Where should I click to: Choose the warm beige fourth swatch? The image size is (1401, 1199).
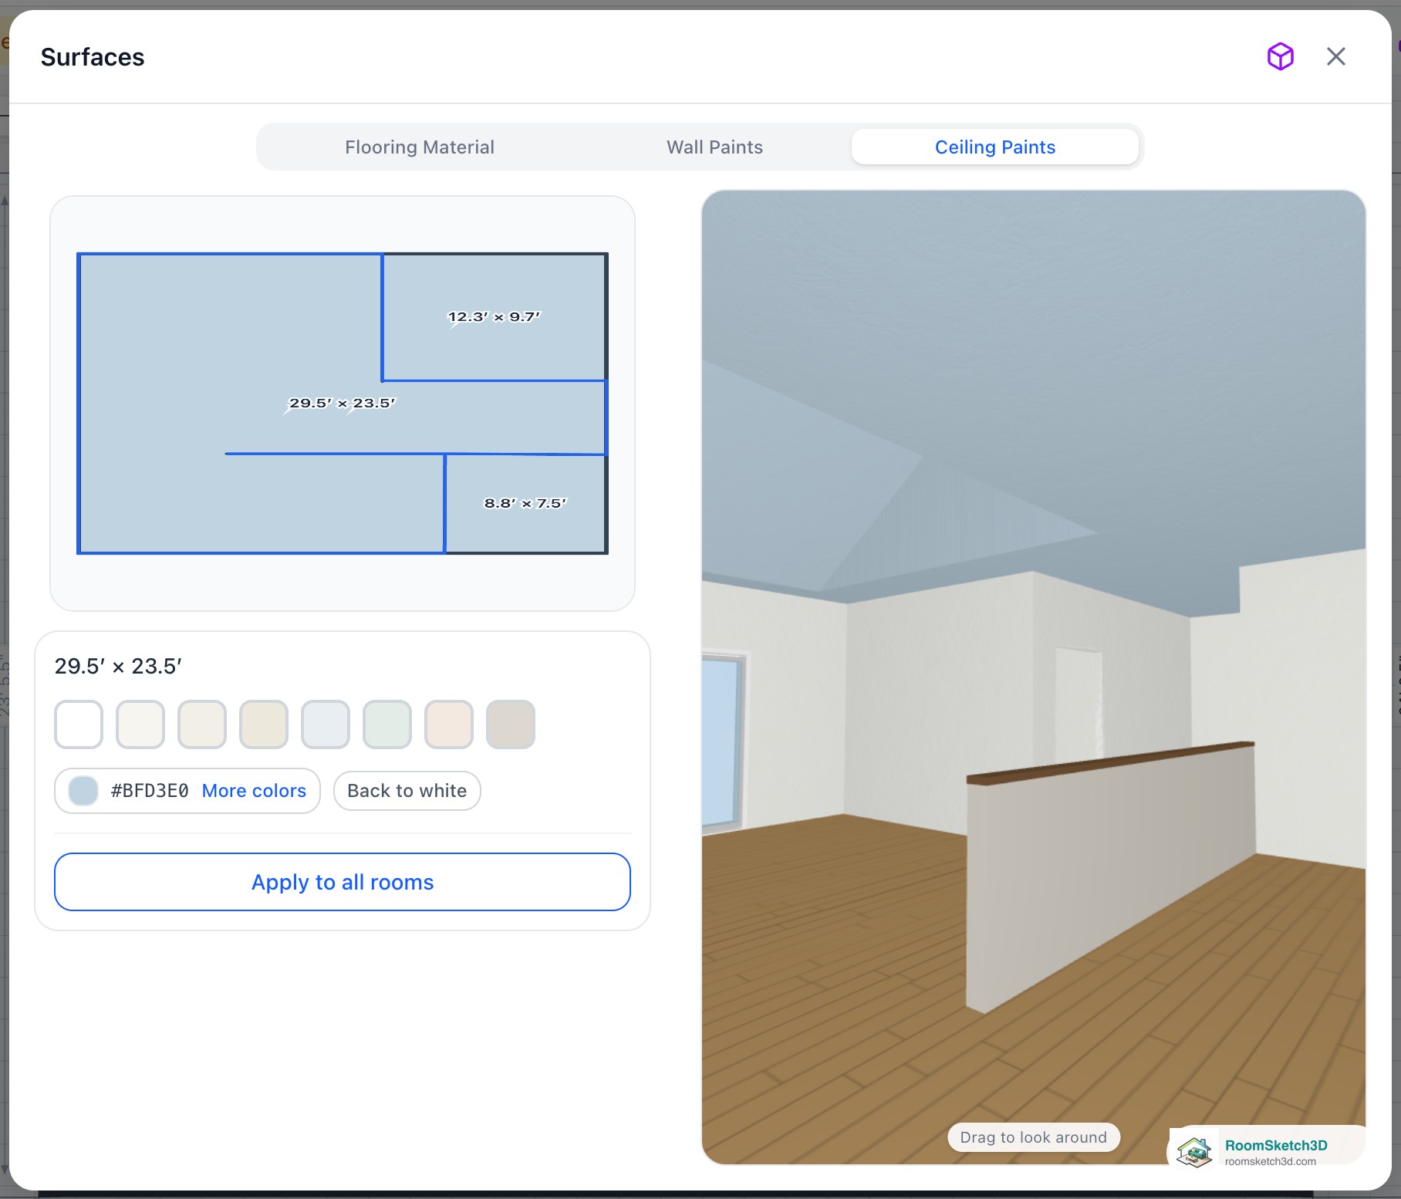[264, 724]
